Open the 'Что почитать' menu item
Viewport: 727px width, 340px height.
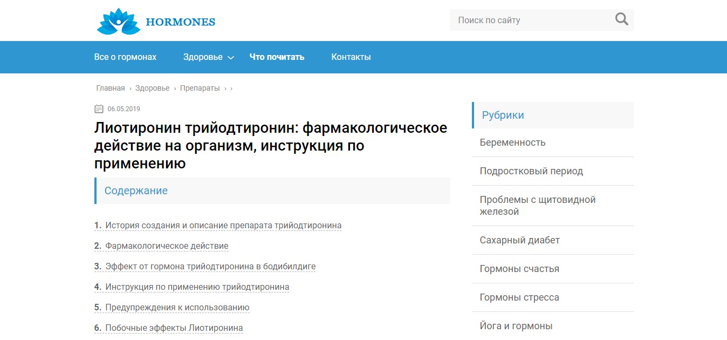(277, 57)
